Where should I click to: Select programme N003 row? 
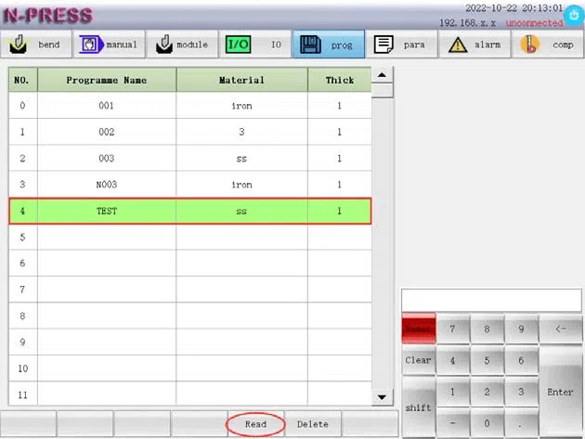point(190,185)
